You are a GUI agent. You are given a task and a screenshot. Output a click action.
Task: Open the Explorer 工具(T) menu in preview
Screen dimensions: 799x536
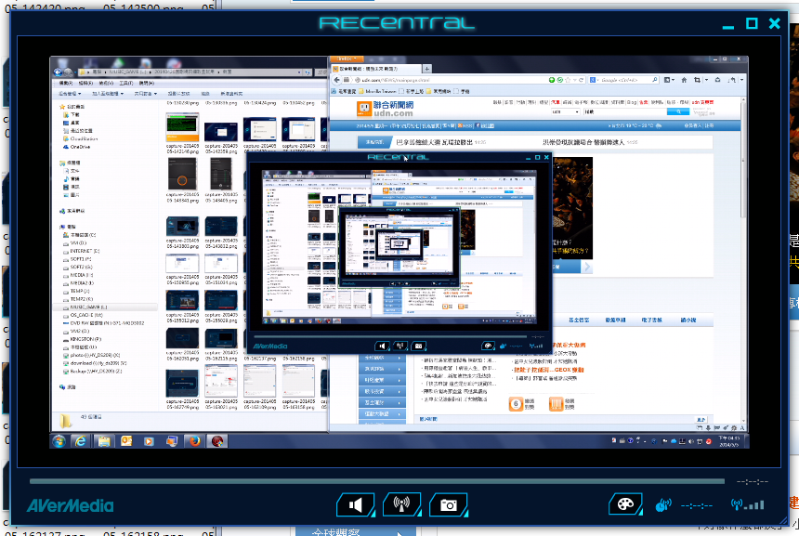coord(125,83)
